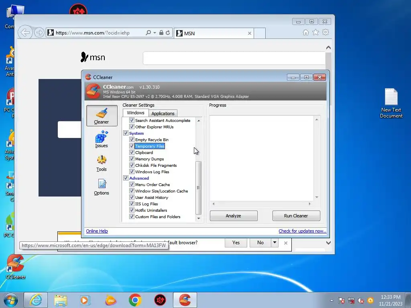Open a new tab in Internet Explorer

(x=260, y=33)
